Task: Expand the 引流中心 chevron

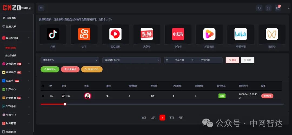Action: point(29,115)
